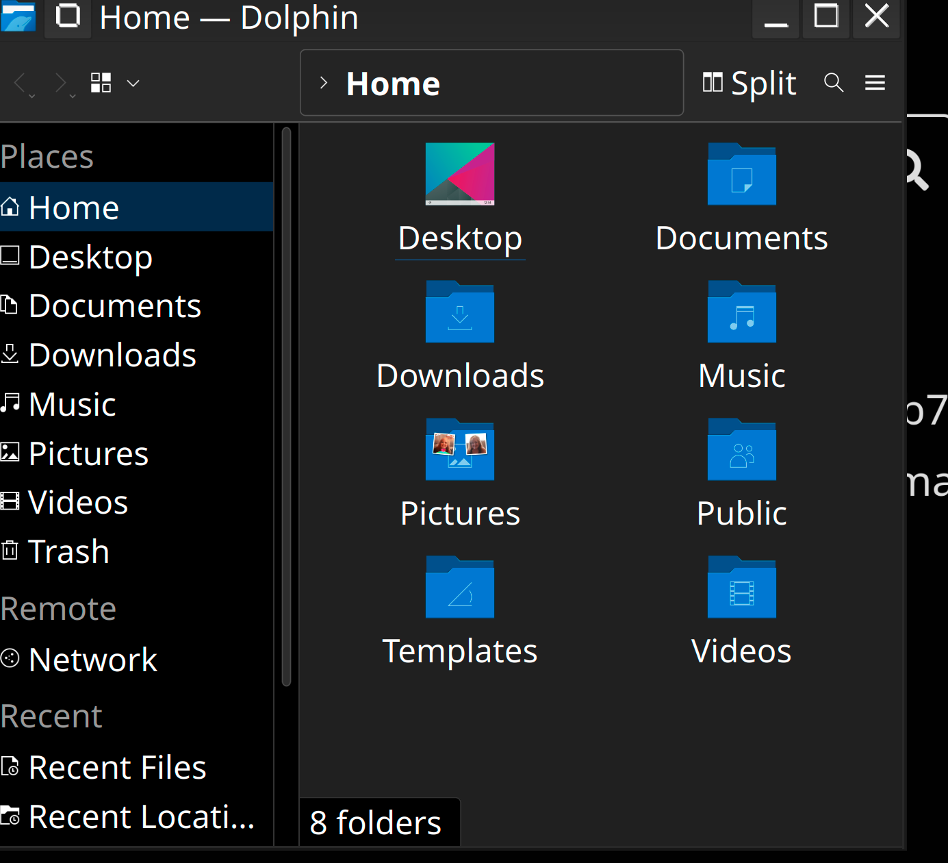Open the Templates folder icon
The height and width of the screenshot is (863, 948).
point(459,588)
